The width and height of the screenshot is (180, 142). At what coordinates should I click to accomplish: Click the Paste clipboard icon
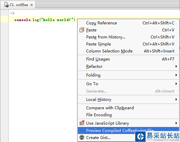pyautogui.click(x=82, y=30)
